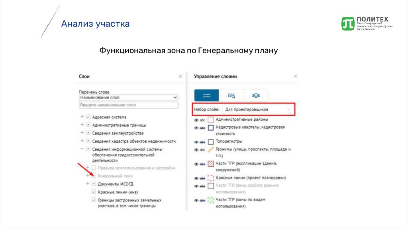Viewport: 408px width, 228px height.
Task: Click the Топорегистры layer name
Action: coord(229,141)
